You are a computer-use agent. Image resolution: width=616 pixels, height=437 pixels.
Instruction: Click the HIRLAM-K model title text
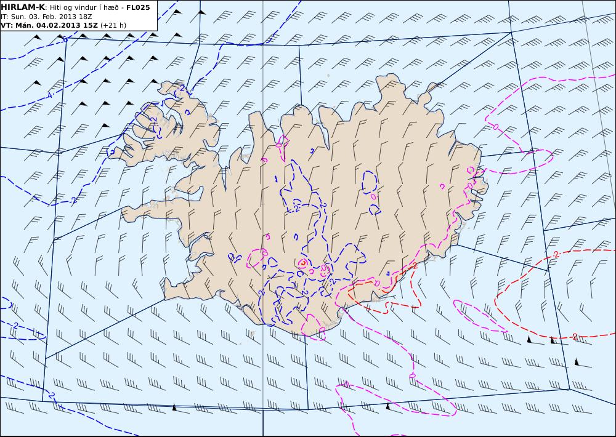coord(23,7)
